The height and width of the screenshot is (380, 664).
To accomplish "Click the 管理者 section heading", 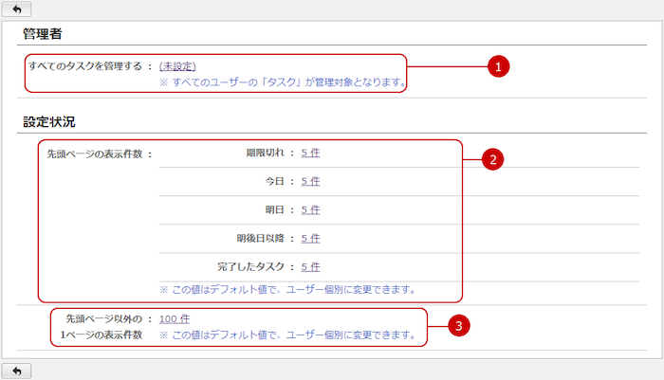I will pos(43,34).
